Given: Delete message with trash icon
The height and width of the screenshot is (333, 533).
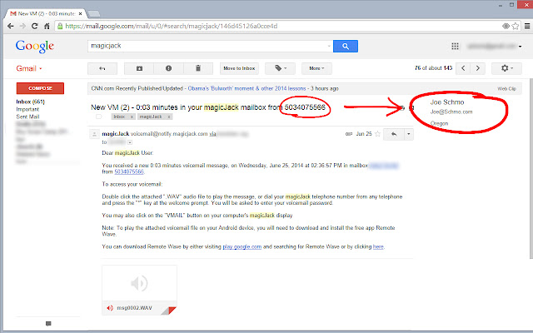Looking at the screenshot, I should (198, 68).
